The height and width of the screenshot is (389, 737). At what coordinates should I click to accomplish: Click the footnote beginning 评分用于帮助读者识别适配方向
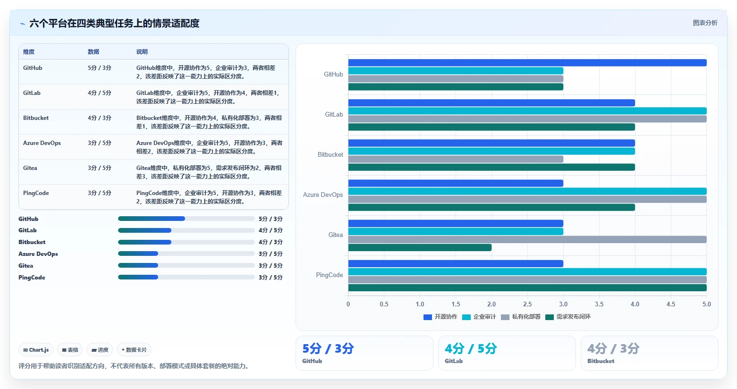pyautogui.click(x=134, y=366)
